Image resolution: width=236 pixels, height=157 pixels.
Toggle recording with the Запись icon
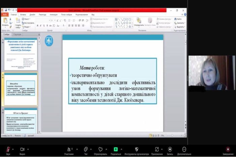[x=170, y=149]
